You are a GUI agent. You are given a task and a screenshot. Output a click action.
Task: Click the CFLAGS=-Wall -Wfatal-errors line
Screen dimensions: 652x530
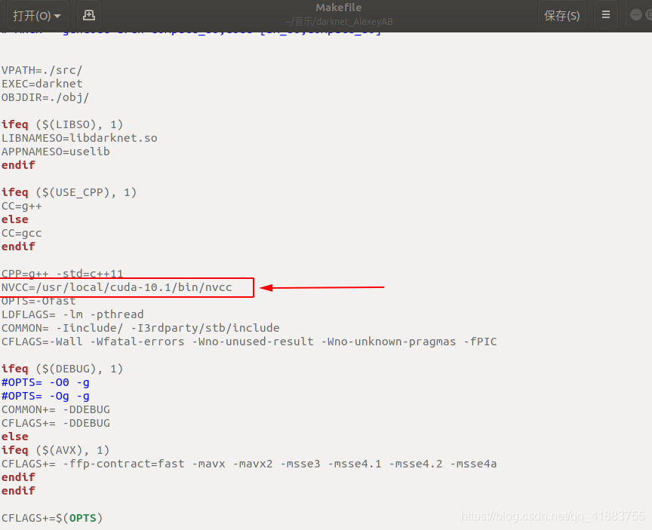coord(249,342)
